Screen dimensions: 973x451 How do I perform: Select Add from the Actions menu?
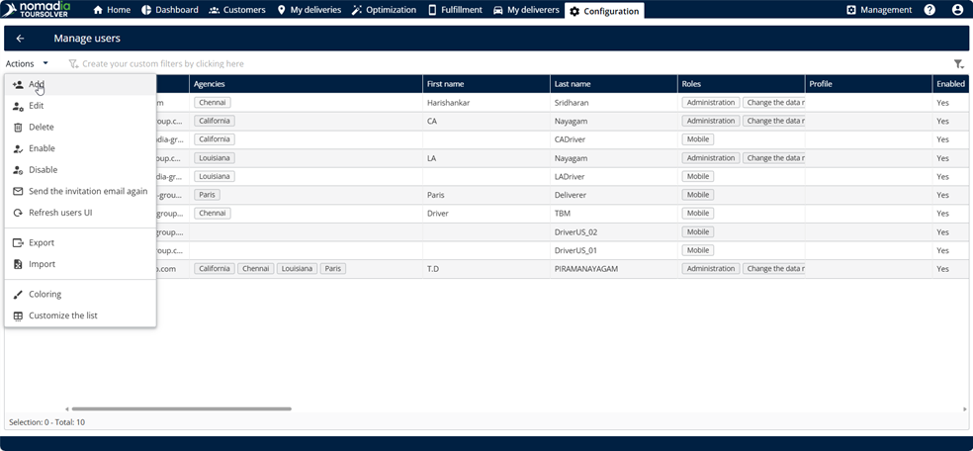click(37, 85)
